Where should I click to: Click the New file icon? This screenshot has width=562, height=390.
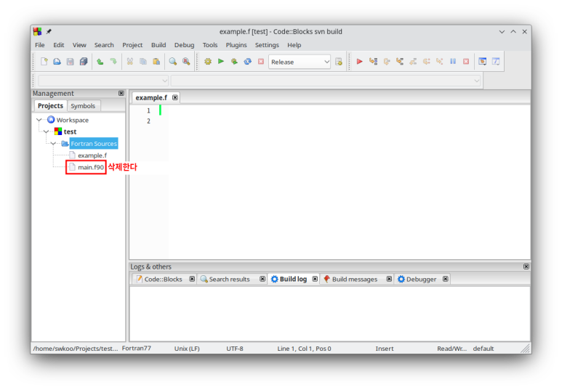pos(44,62)
